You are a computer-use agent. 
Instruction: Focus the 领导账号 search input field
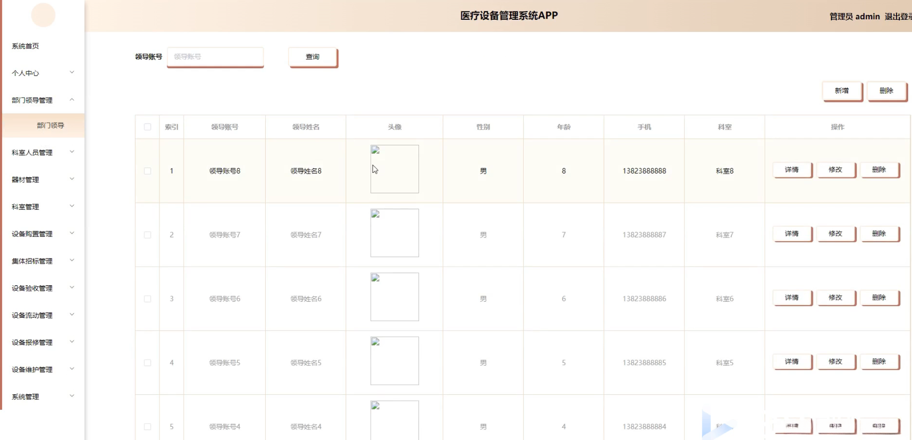coord(215,57)
